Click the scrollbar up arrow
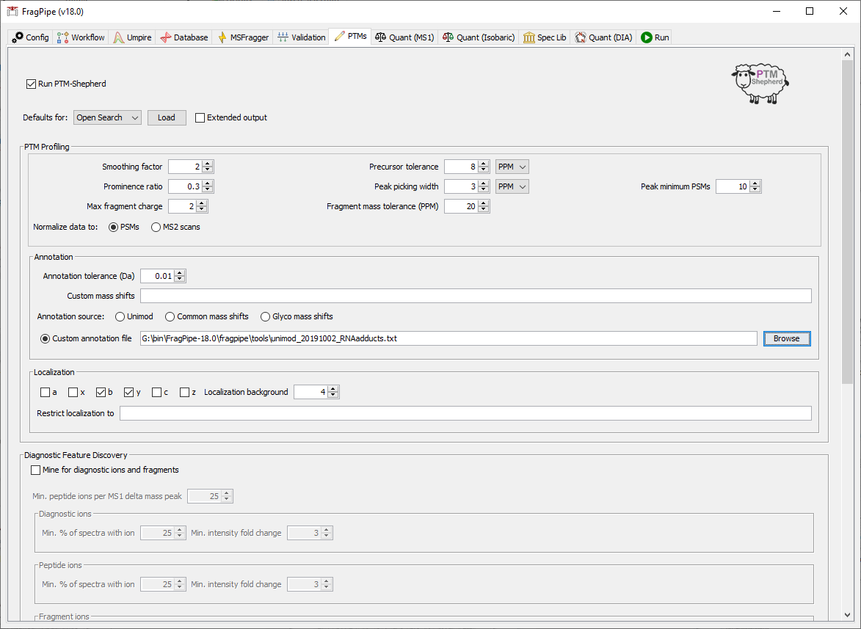861x629 pixels. point(847,54)
